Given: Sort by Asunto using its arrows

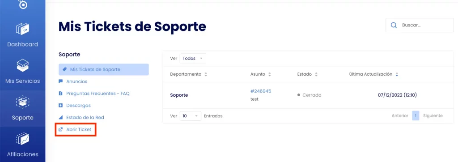Looking at the screenshot, I should (270, 74).
